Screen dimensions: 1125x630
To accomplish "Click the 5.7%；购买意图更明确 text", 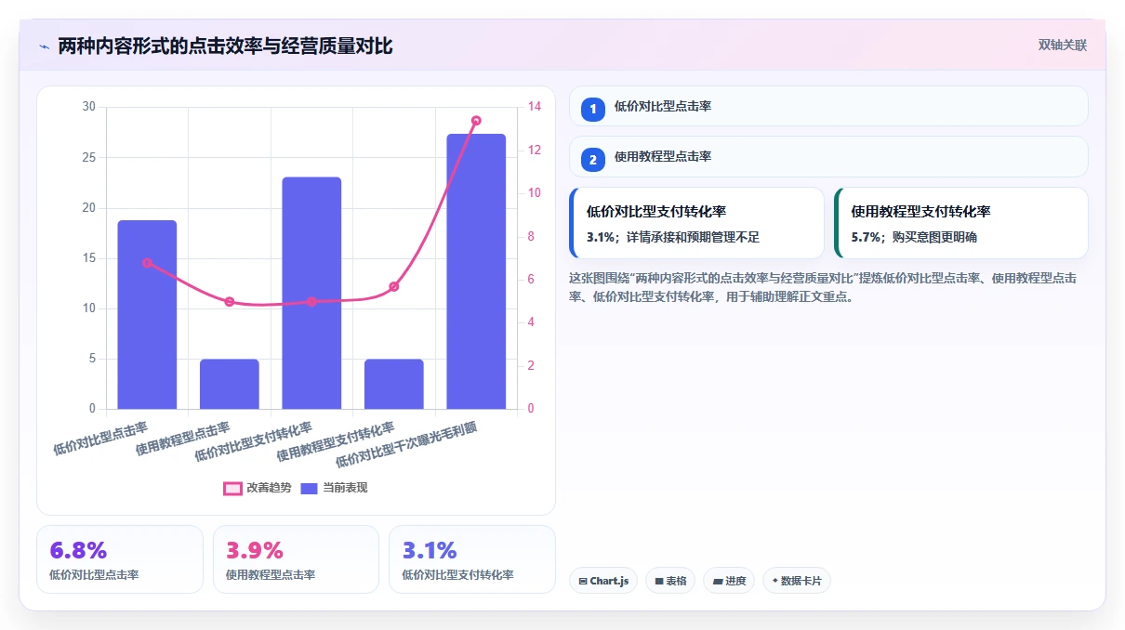I will 914,237.
